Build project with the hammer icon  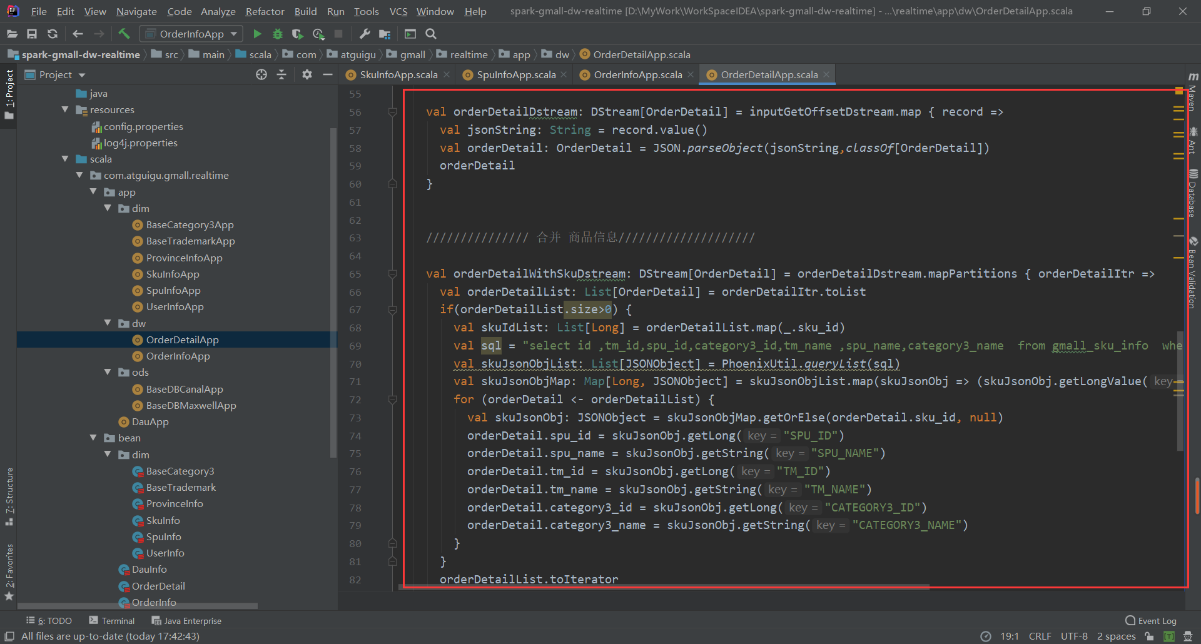pos(124,34)
